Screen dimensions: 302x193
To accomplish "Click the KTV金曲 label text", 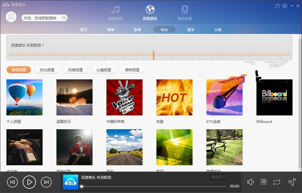I will coord(213,122).
